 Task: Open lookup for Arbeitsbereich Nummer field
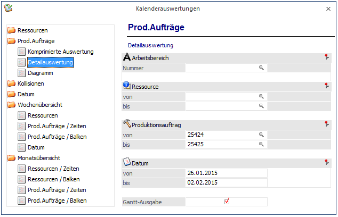point(261,68)
